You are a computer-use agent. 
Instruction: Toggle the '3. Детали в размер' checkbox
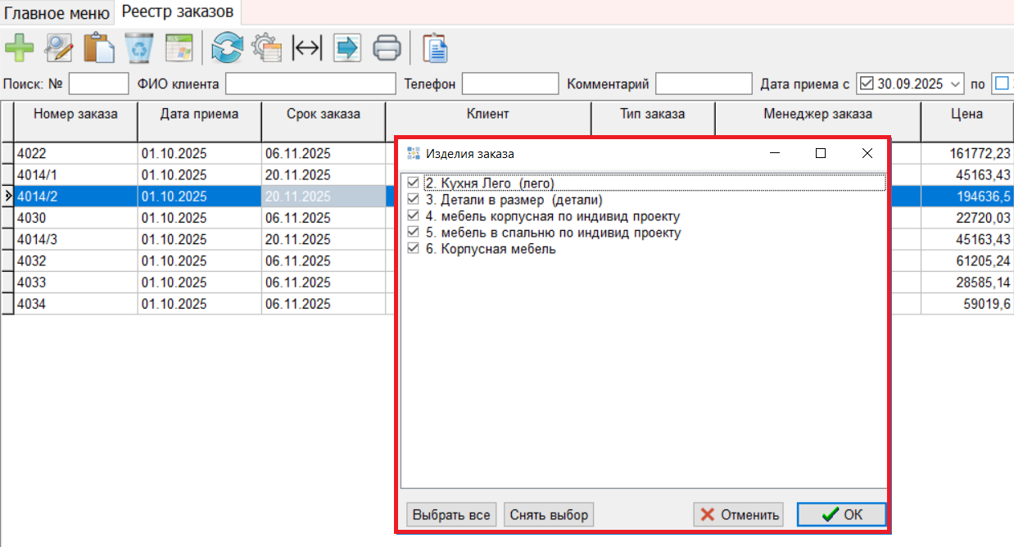coord(413,200)
